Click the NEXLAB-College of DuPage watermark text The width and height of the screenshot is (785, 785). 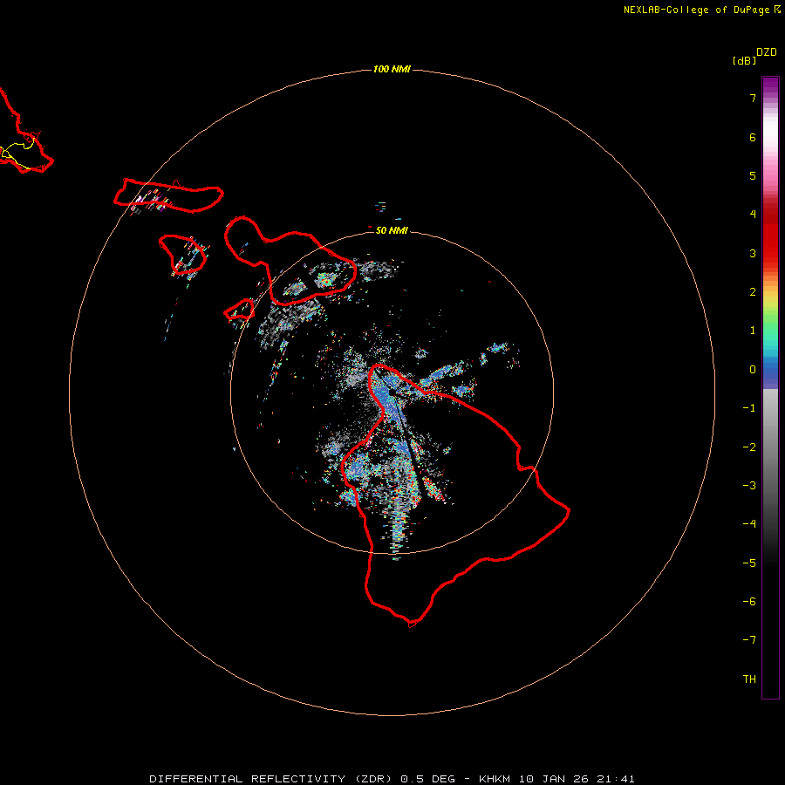click(701, 10)
